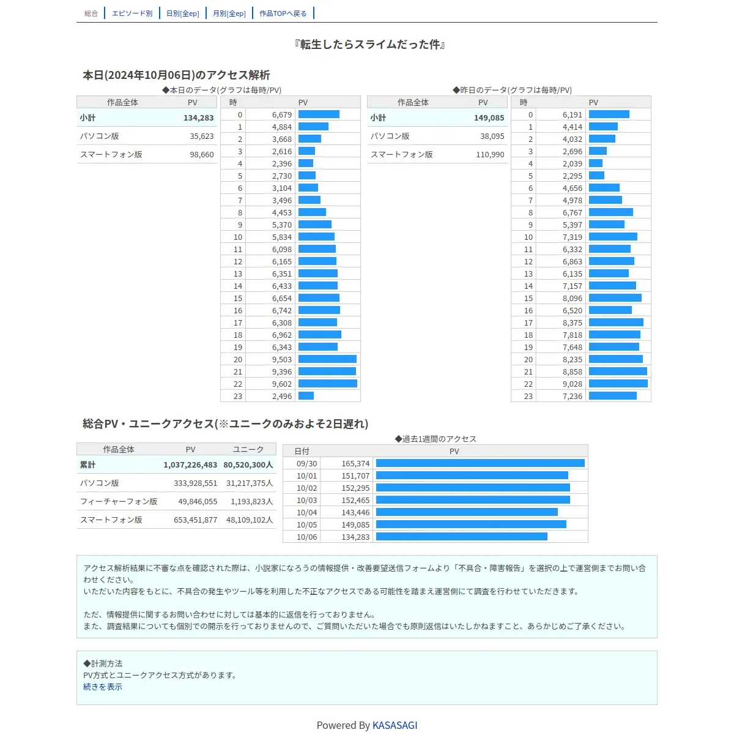Select yesterday's 小計 value 149,085
Image resolution: width=734 pixels, height=735 pixels.
coord(489,118)
